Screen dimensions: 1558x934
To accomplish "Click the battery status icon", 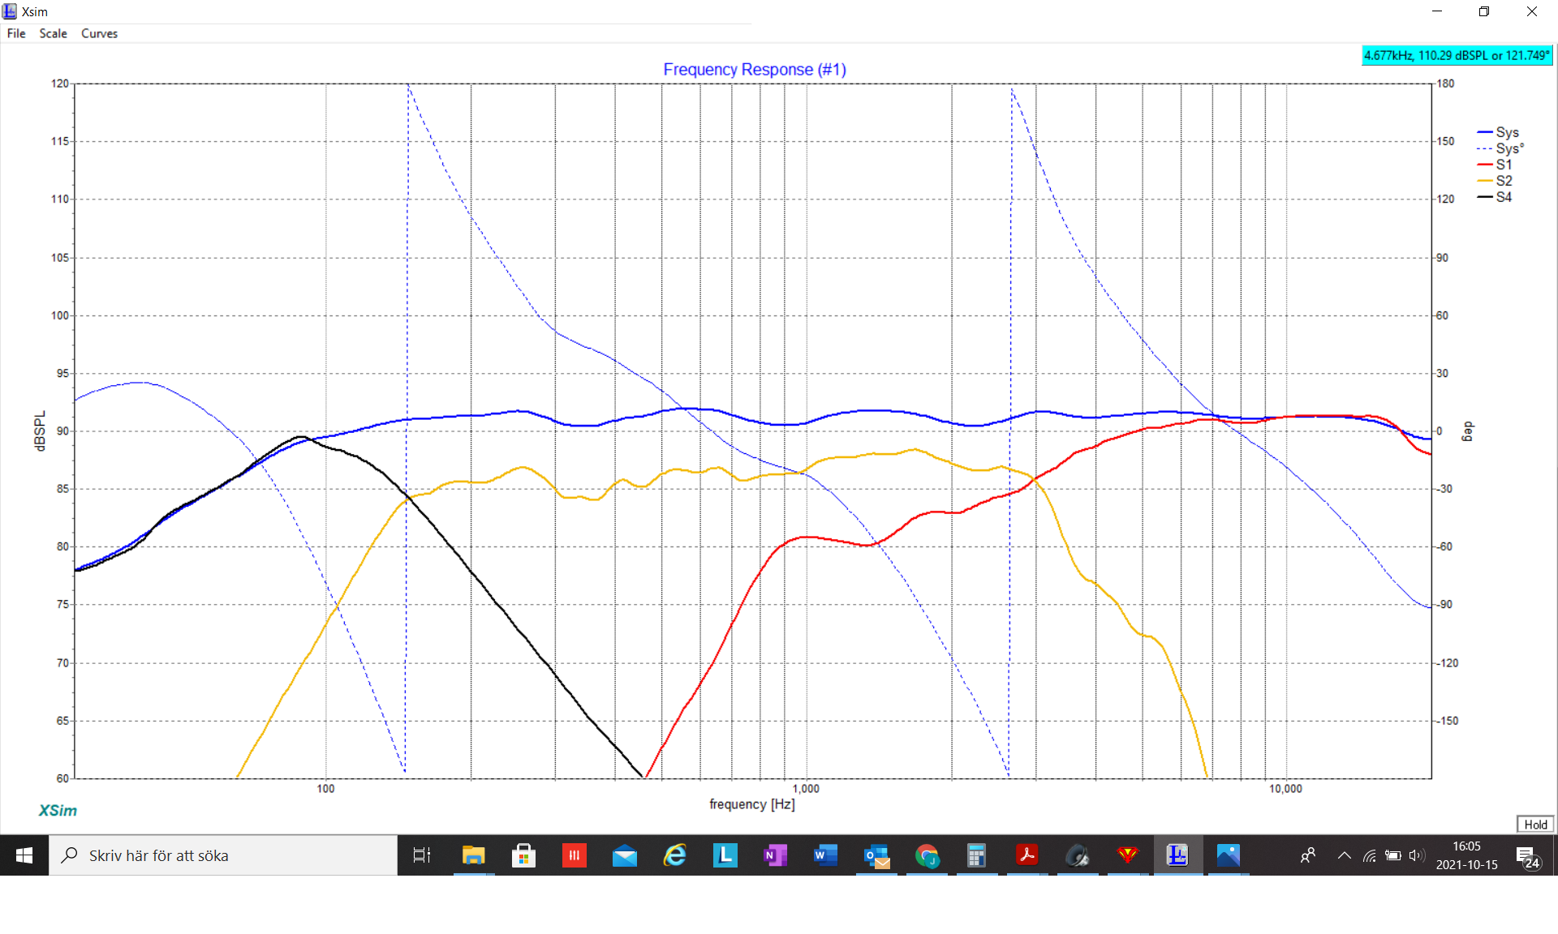I will [1393, 855].
